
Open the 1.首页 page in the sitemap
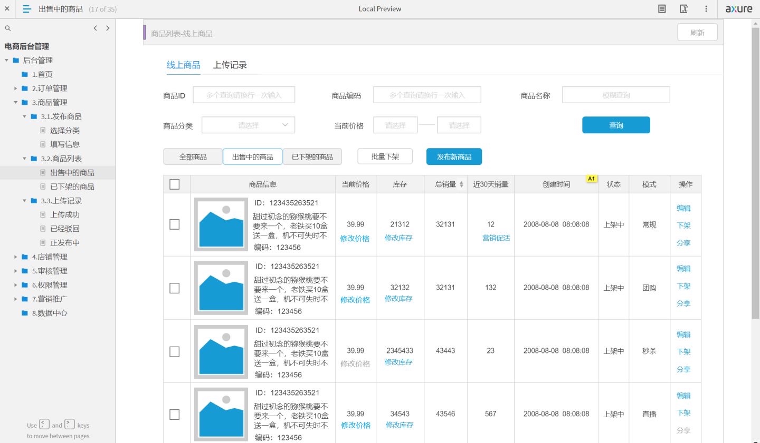click(42, 74)
